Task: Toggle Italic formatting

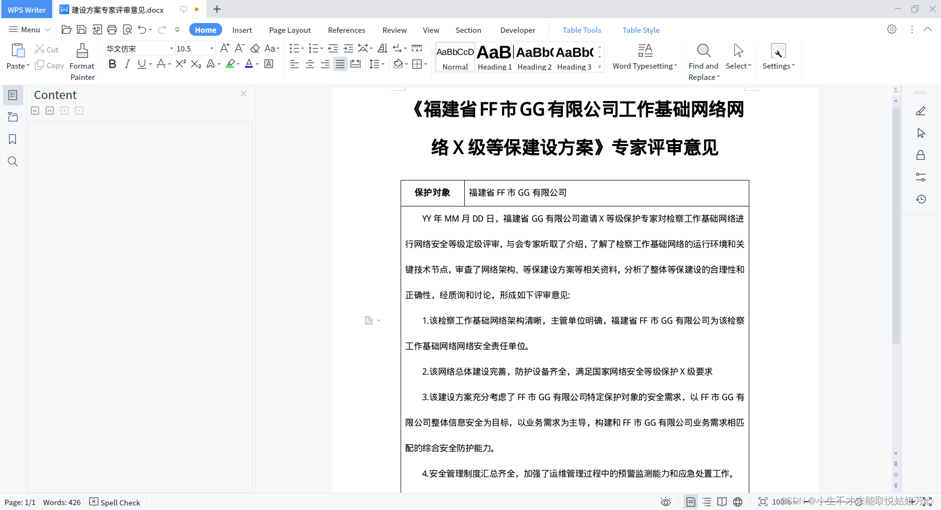Action: [127, 64]
